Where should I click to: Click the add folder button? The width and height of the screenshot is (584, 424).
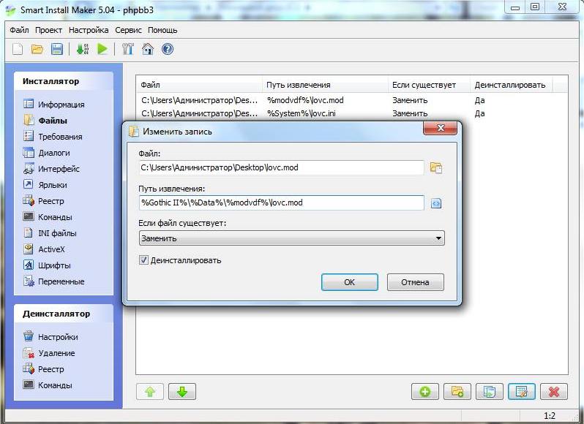(x=457, y=392)
